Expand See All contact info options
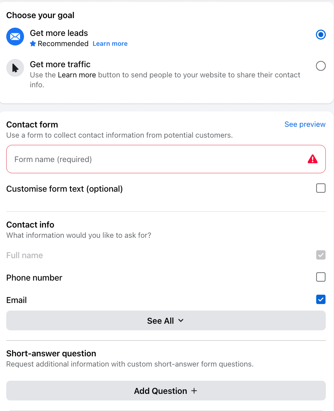 [x=166, y=320]
